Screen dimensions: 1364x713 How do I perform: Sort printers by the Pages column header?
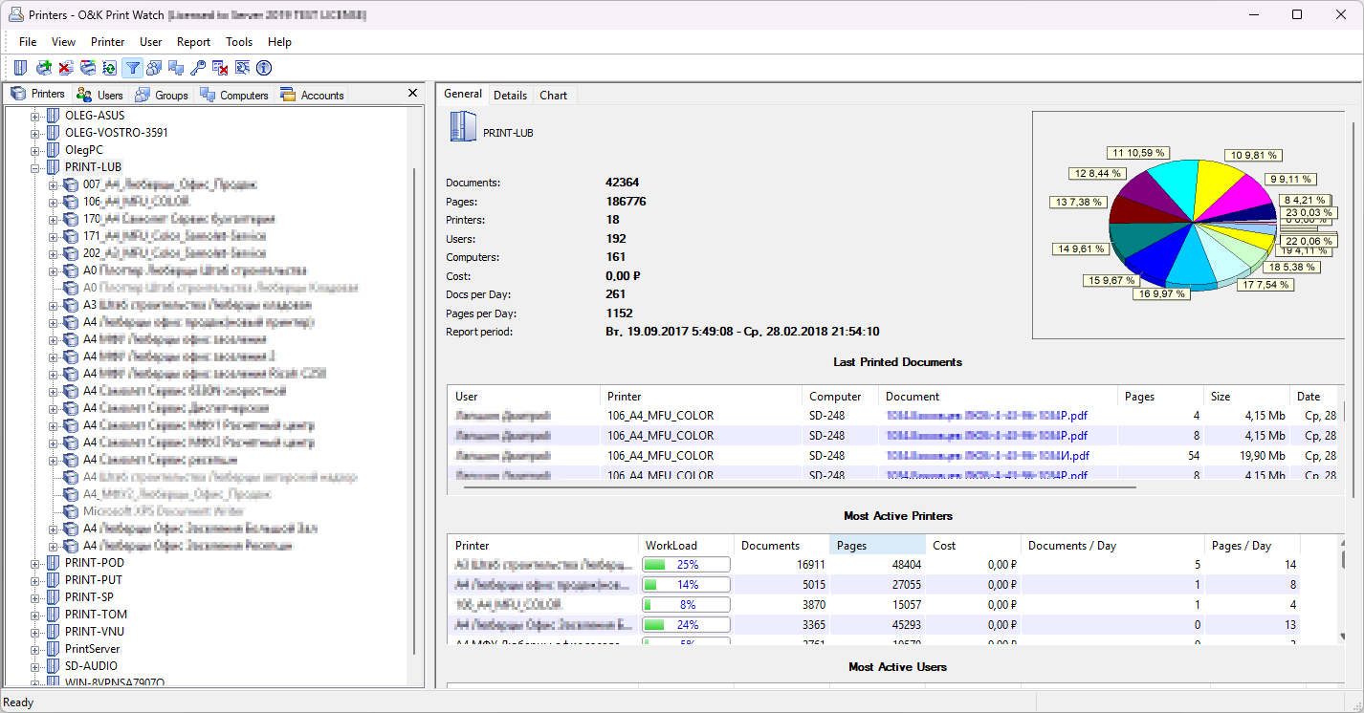click(875, 546)
